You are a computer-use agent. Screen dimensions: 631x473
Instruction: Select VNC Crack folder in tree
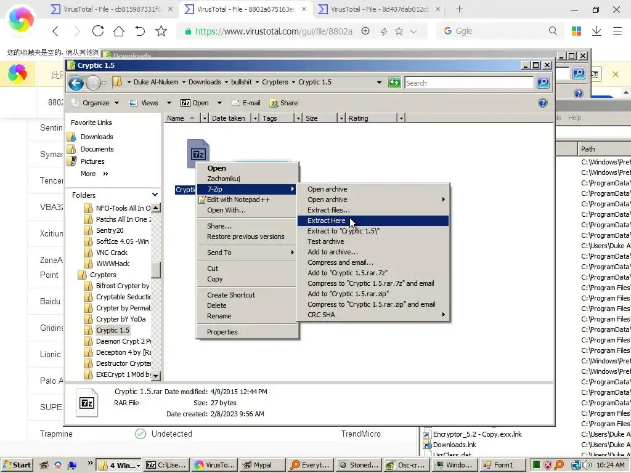[x=112, y=253]
